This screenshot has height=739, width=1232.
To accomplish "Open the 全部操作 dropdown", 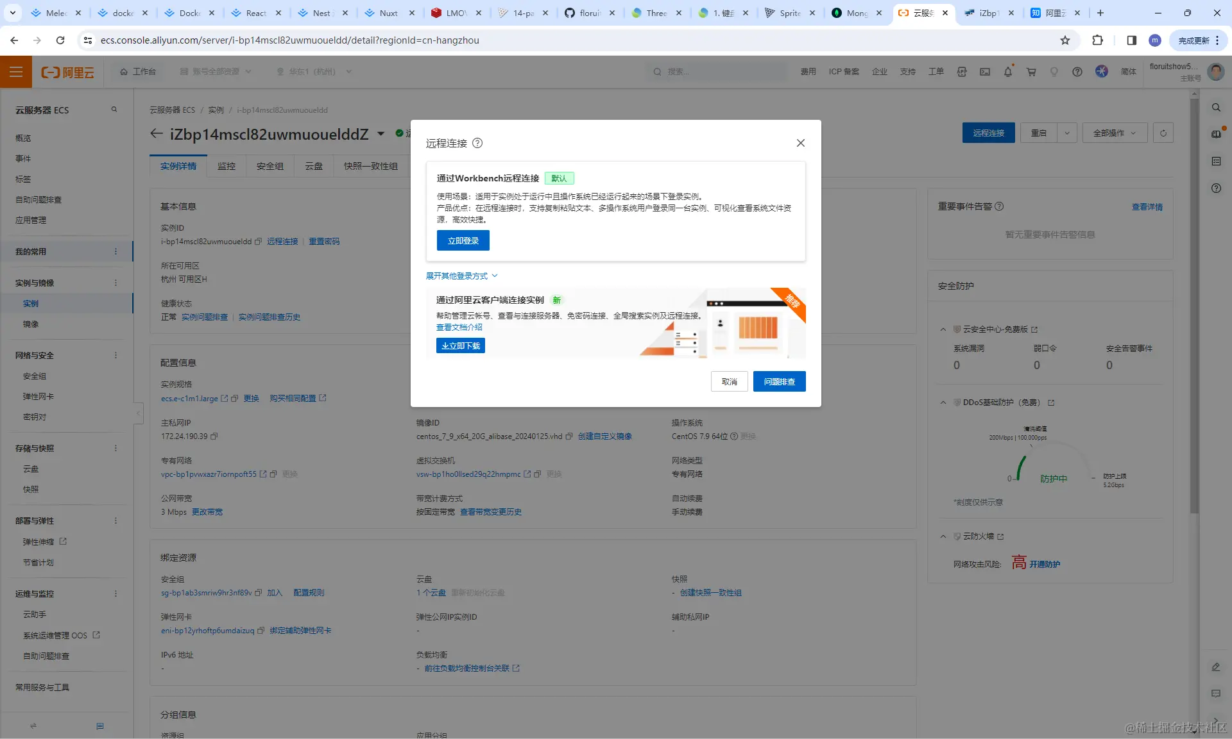I will [x=1114, y=133].
